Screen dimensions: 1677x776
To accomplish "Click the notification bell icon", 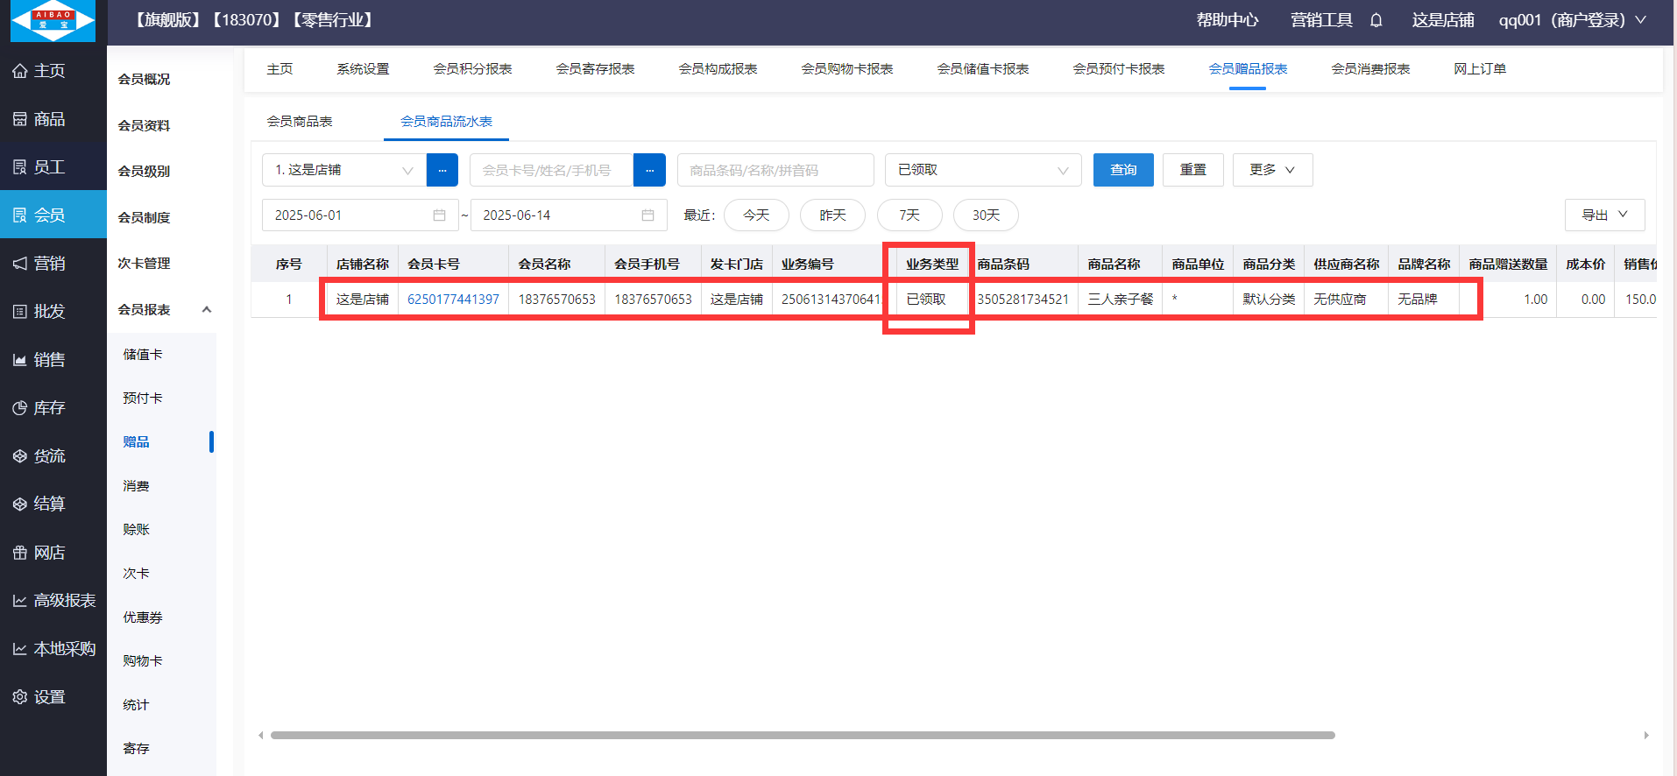I will (1376, 20).
